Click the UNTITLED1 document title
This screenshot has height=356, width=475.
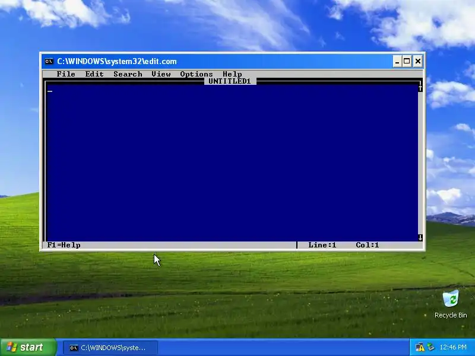pyautogui.click(x=230, y=81)
